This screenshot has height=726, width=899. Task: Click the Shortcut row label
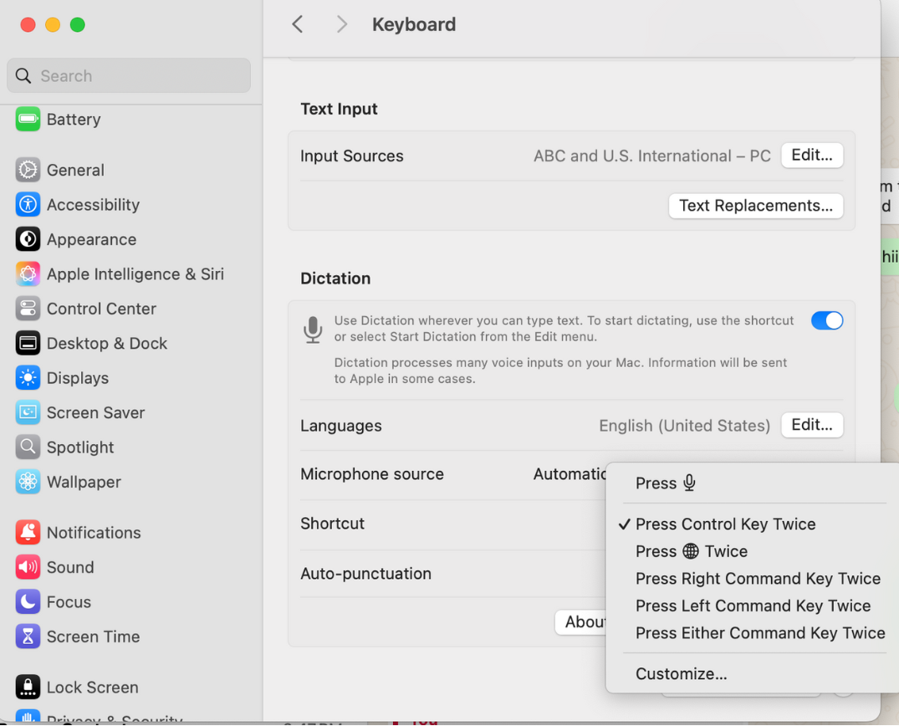tap(332, 524)
